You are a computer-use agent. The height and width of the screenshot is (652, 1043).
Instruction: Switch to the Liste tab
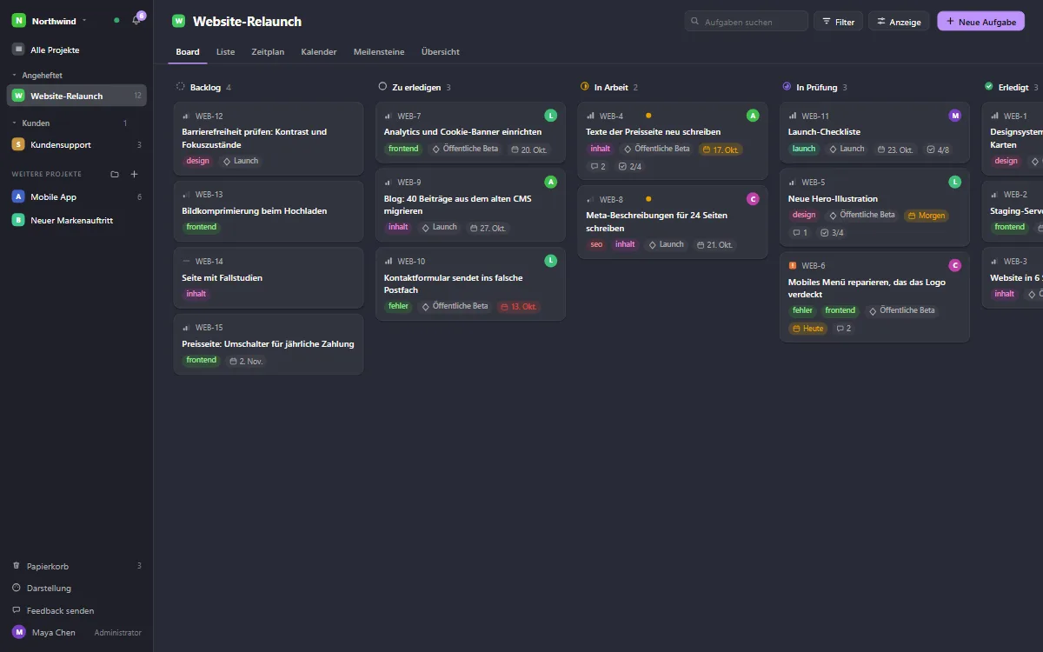[x=225, y=51]
